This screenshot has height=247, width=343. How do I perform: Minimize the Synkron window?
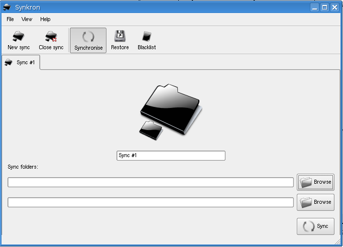[314, 8]
